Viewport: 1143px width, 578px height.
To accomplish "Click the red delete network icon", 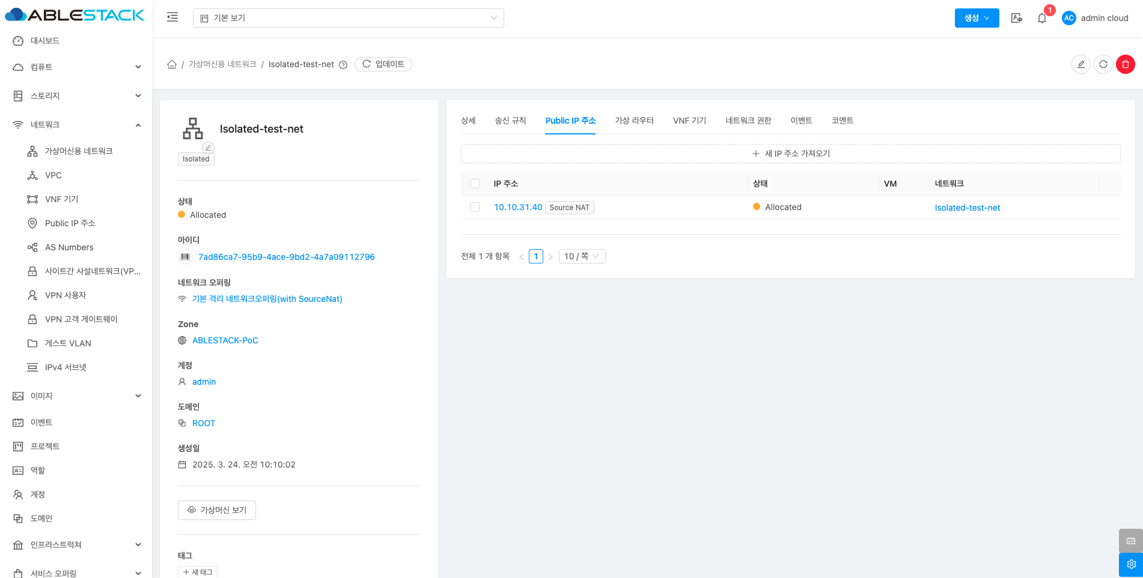I will [1125, 64].
